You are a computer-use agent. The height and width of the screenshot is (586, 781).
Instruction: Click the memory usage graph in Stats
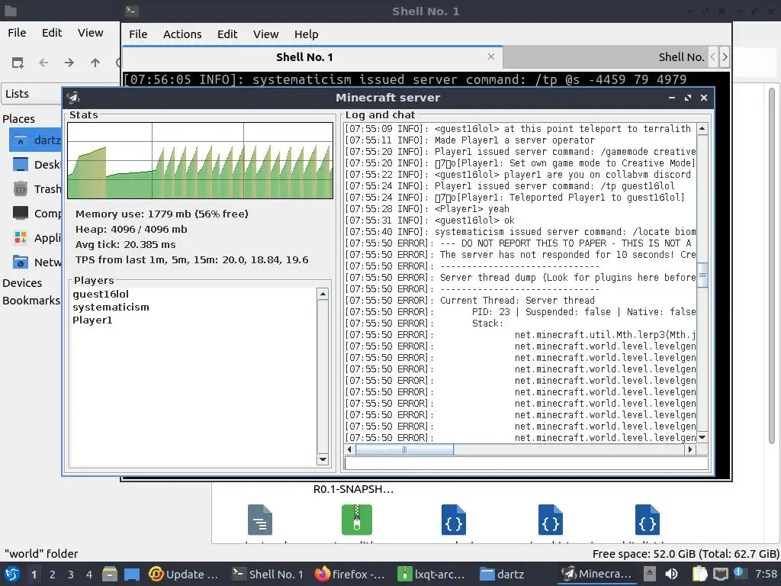(x=201, y=160)
